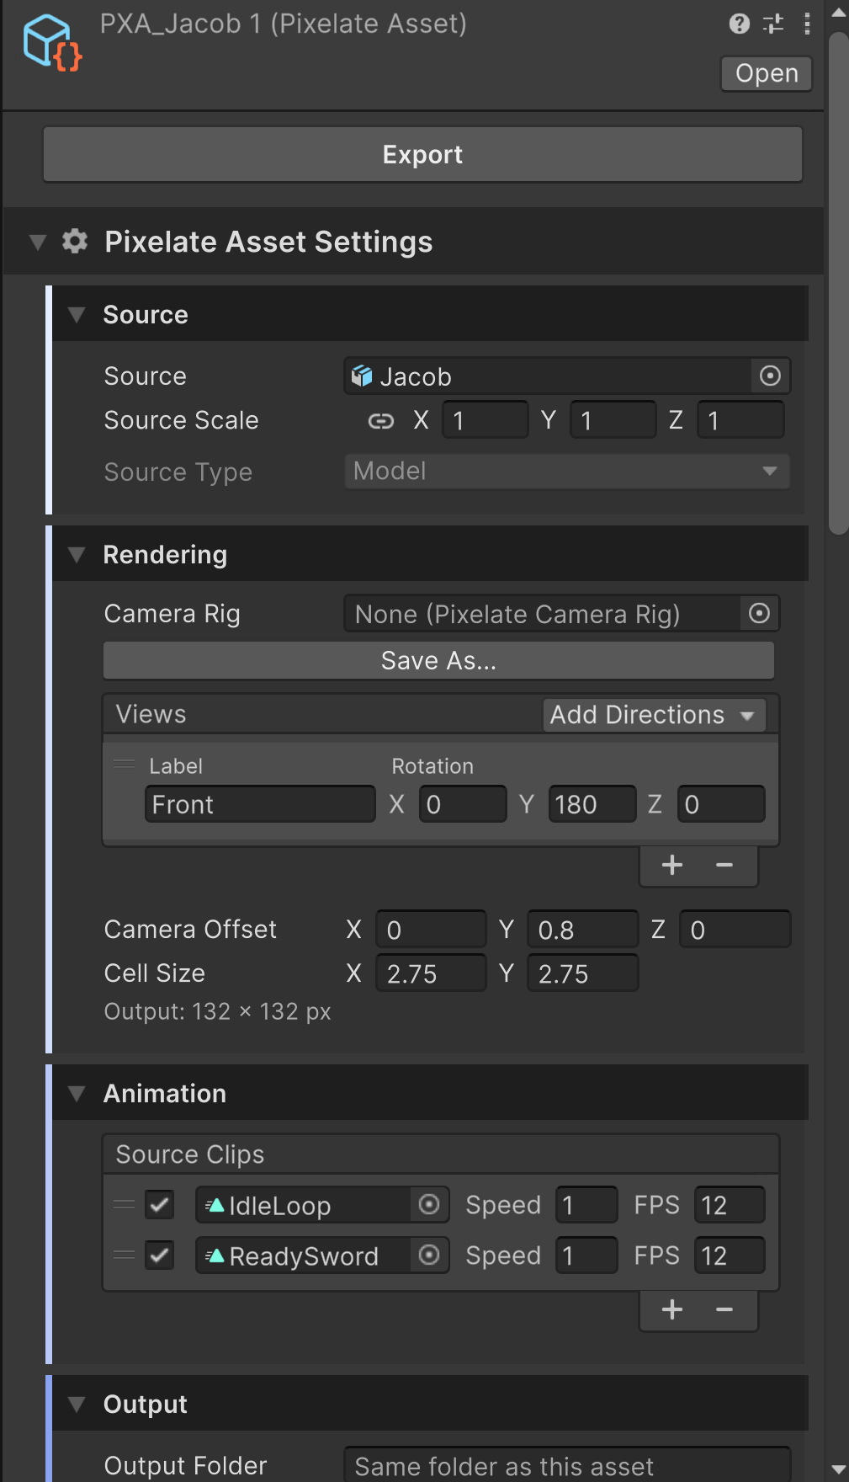849x1482 pixels.
Task: Collapse the Rendering section
Action: [77, 555]
